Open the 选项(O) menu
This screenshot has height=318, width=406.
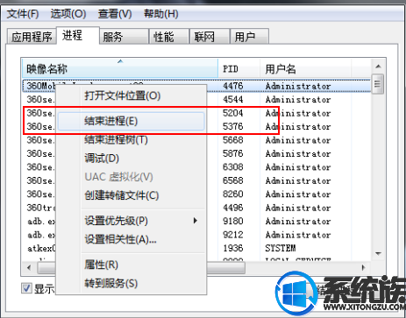click(x=68, y=14)
